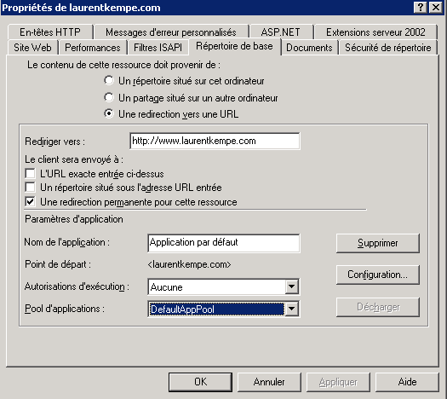Click the Aucune combo box value
This screenshot has height=399, width=447.
pos(216,286)
